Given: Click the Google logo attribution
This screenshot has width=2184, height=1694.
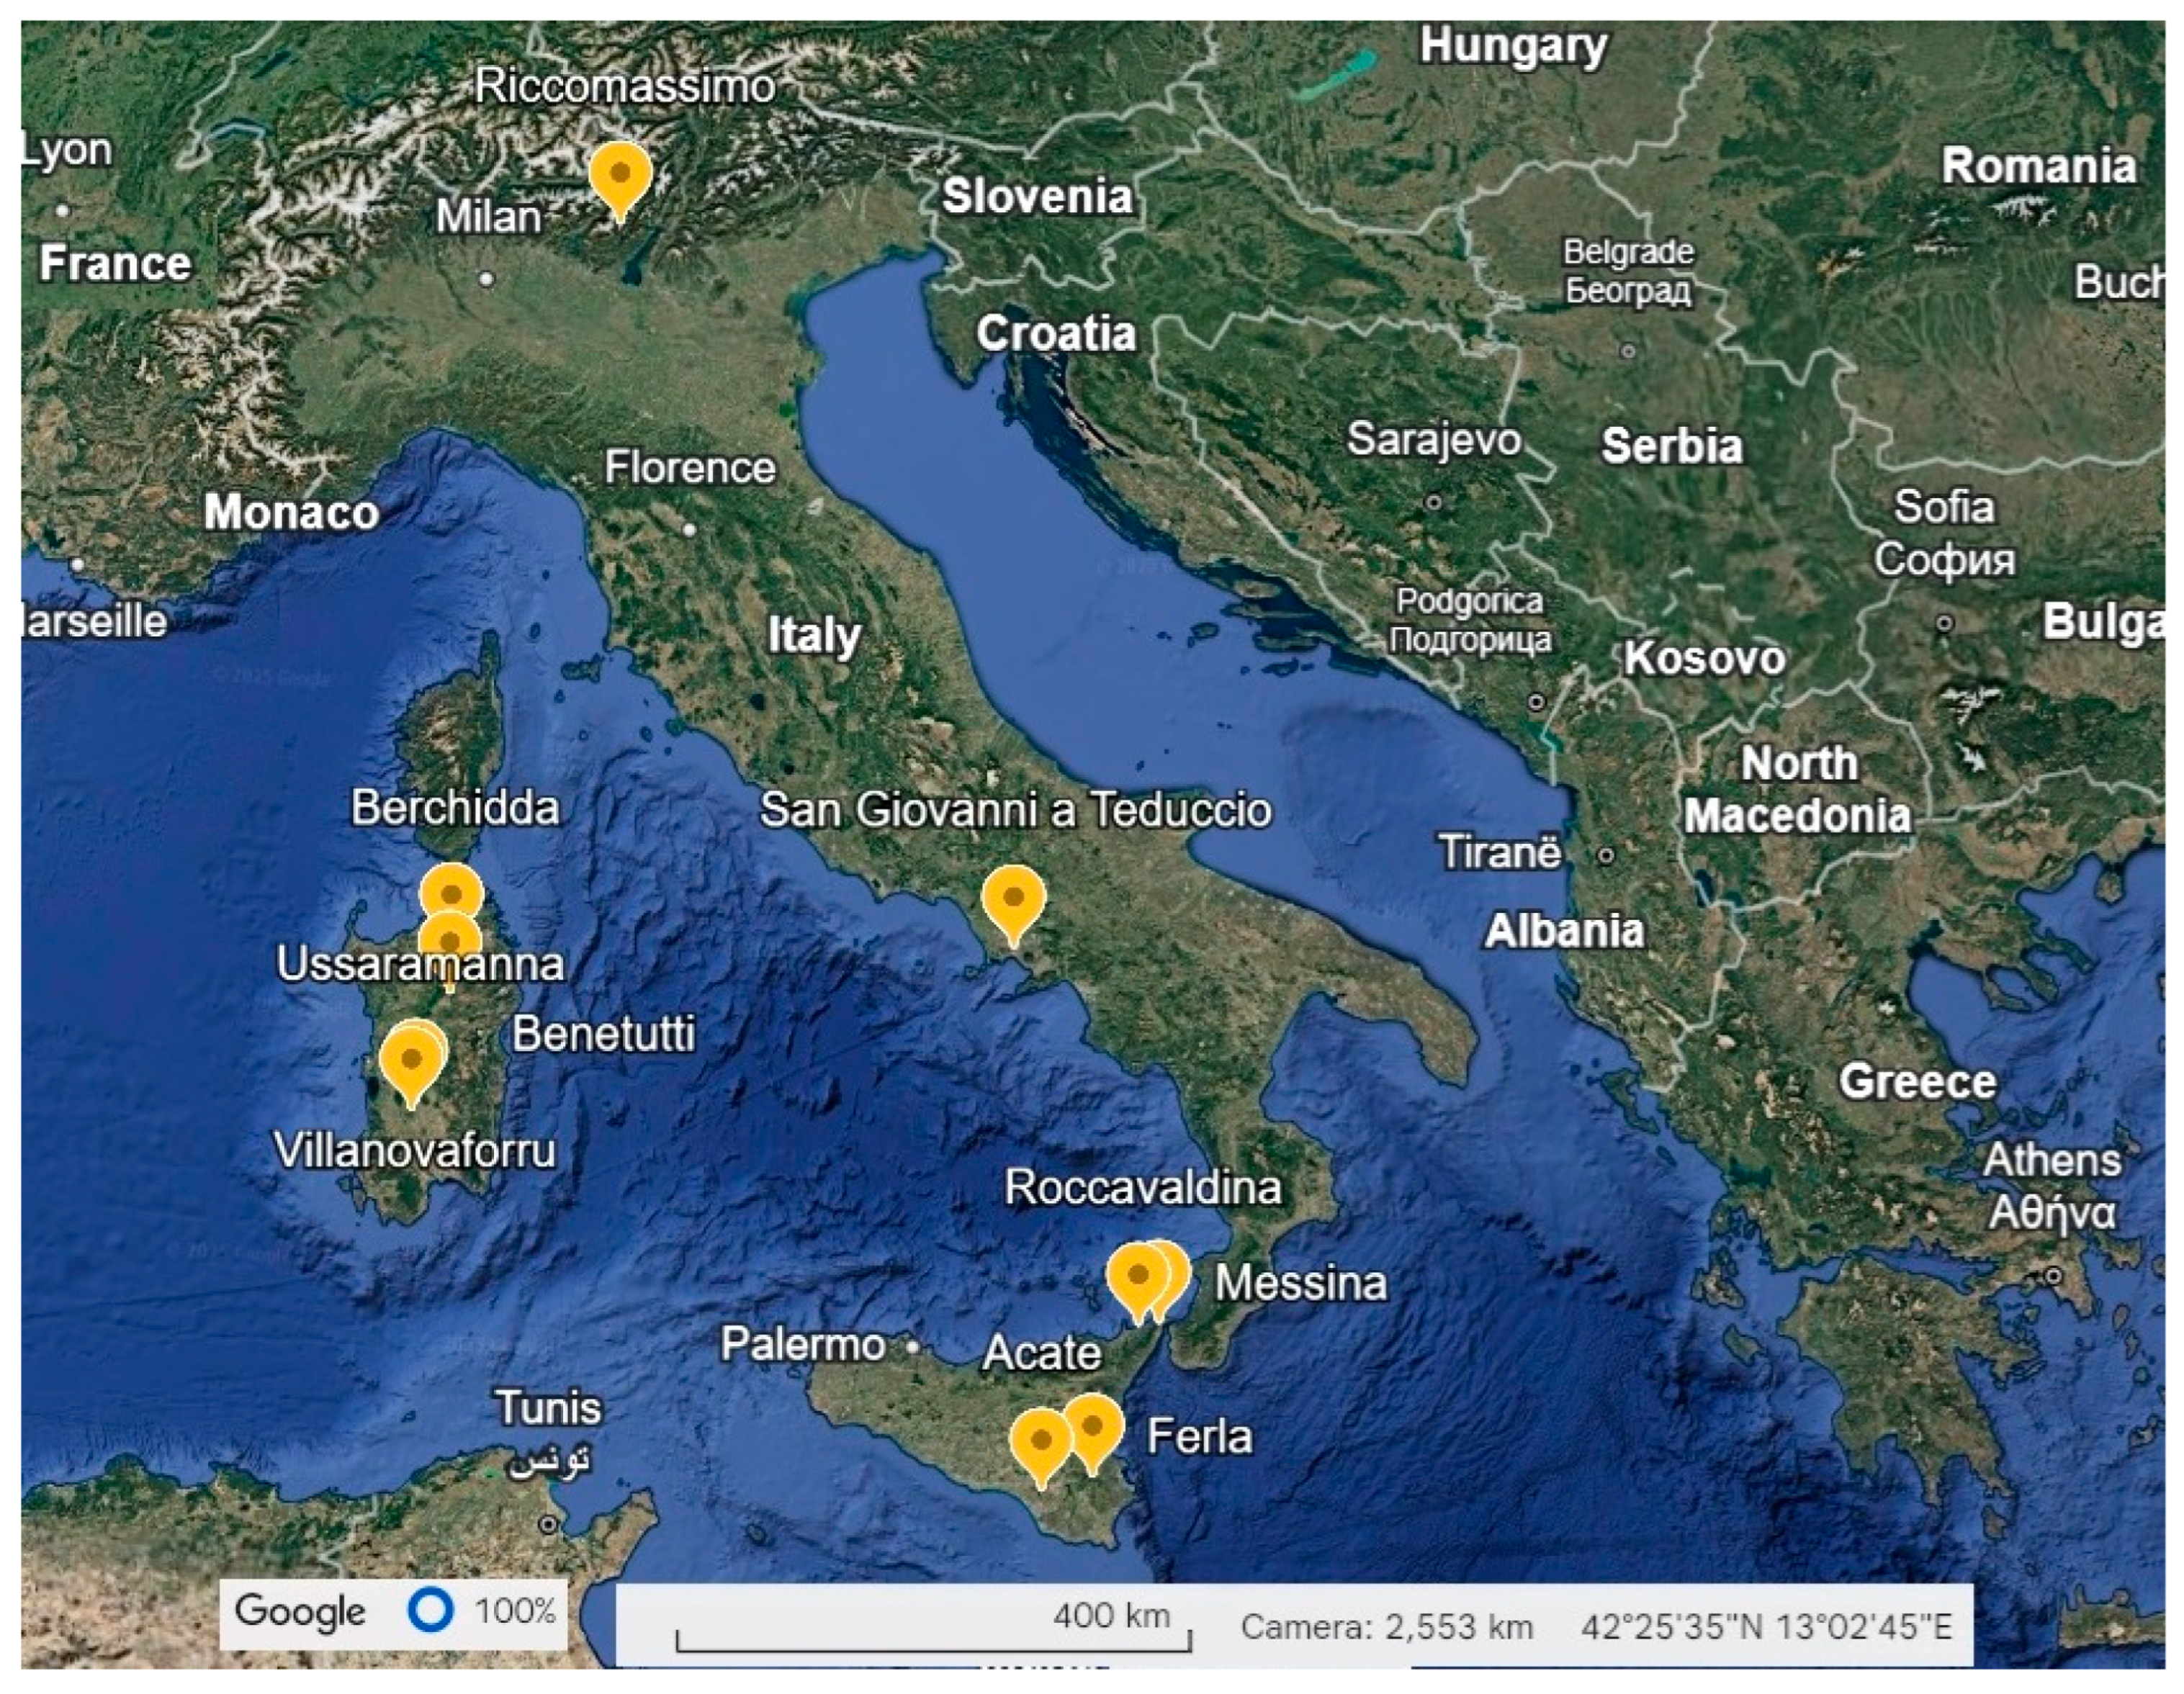Looking at the screenshot, I should coord(300,1611).
